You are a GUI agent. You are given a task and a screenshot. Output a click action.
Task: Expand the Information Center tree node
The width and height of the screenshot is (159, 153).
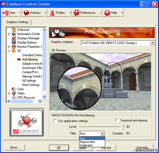coord(9,34)
